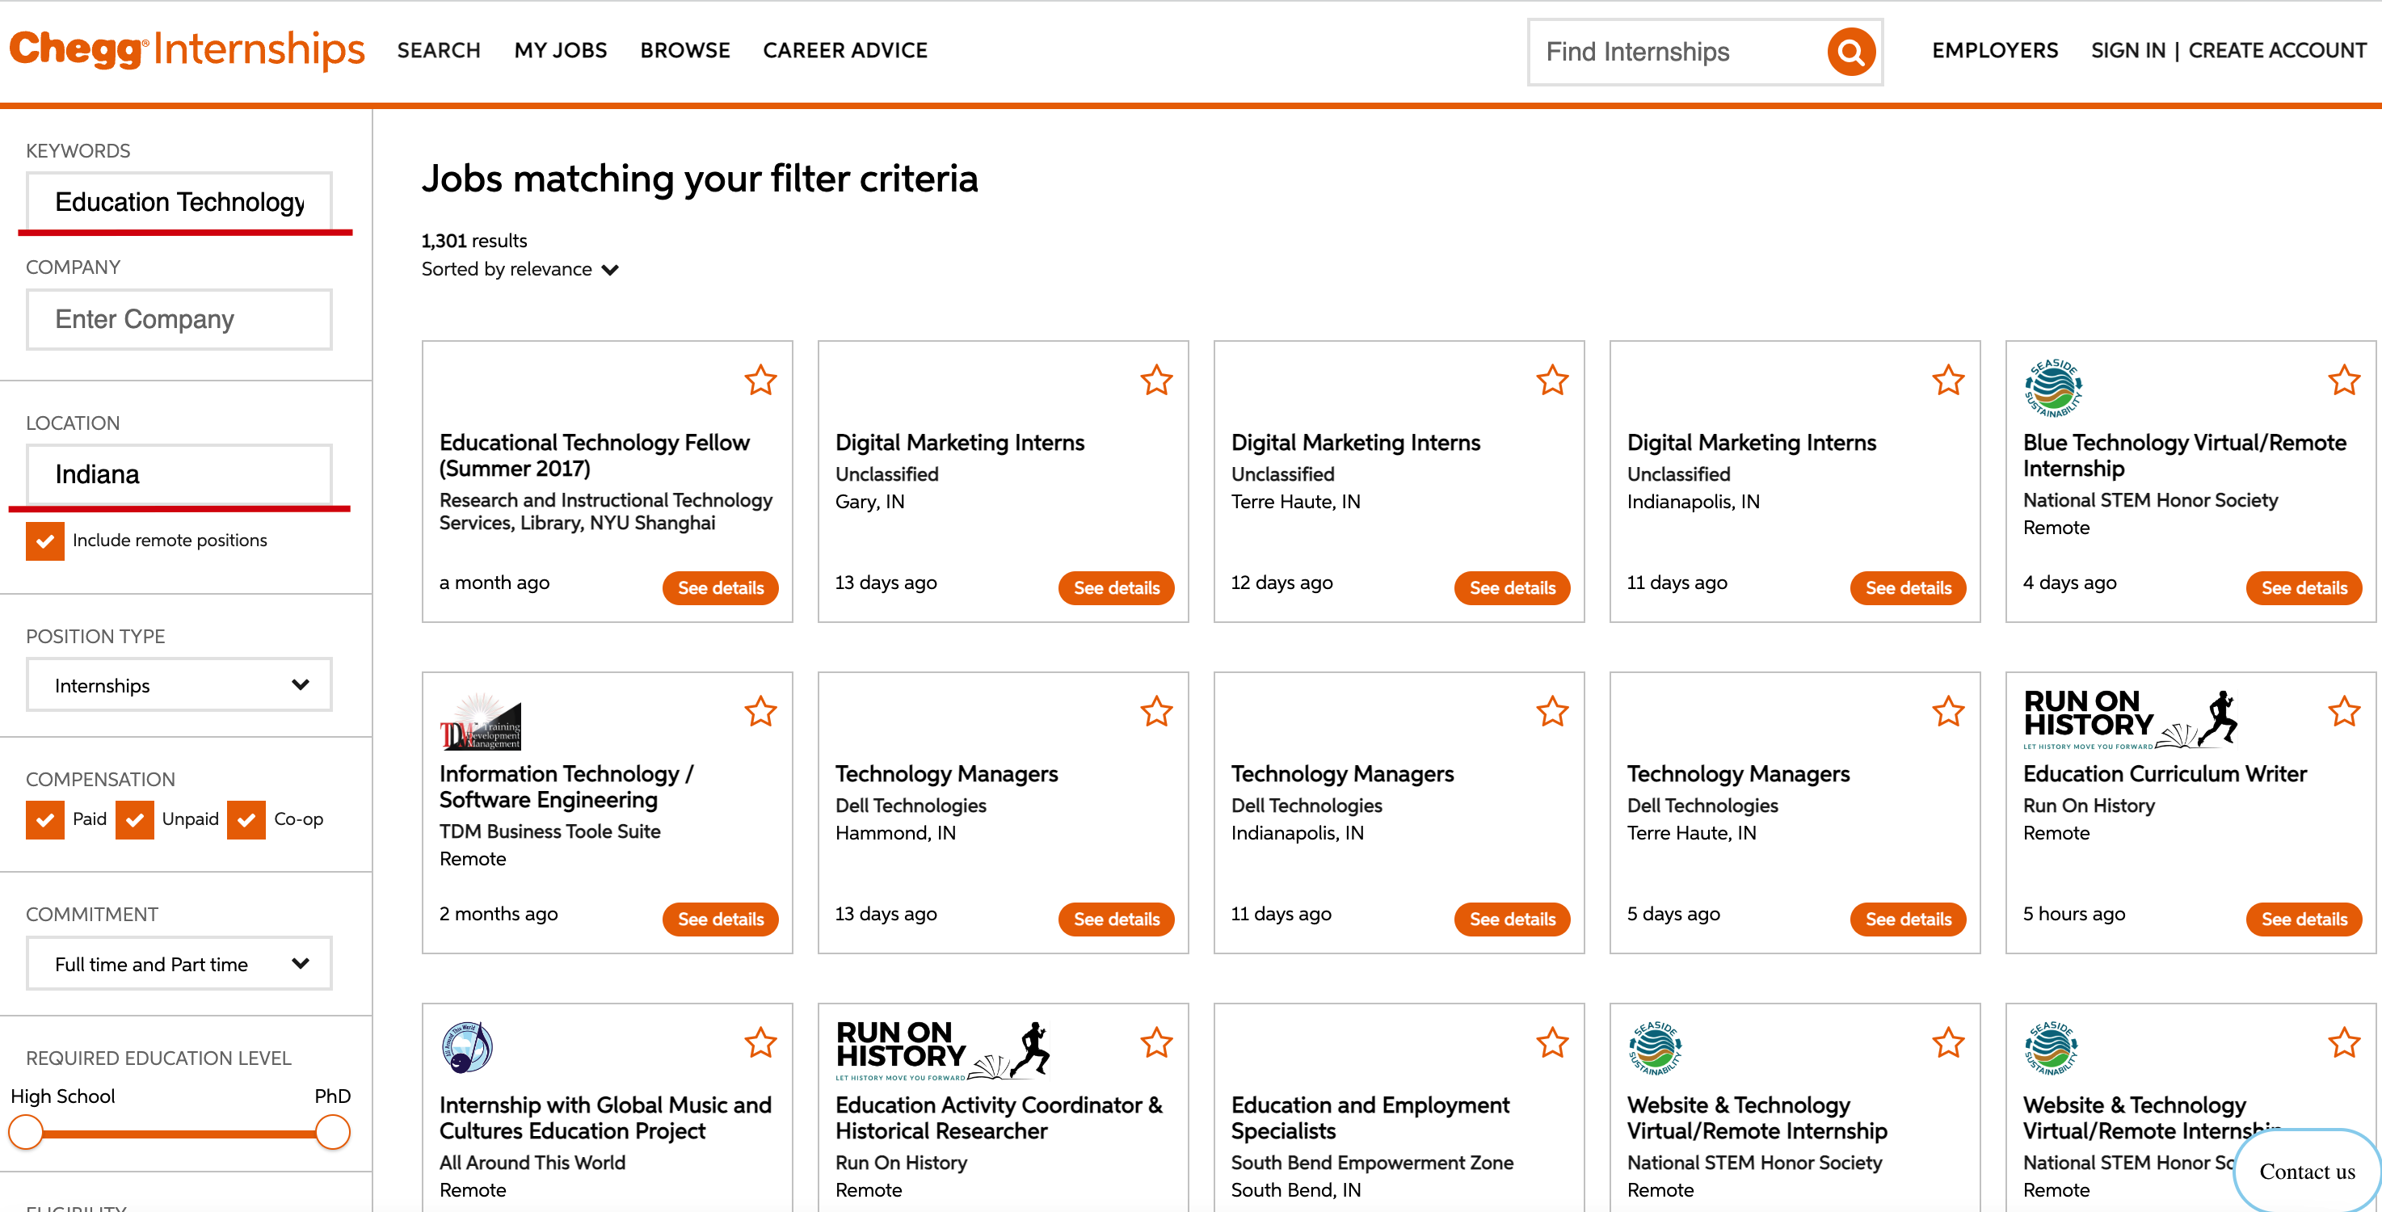Uncheck the Co-op compensation checkbox
This screenshot has height=1212, width=2382.
tap(246, 819)
